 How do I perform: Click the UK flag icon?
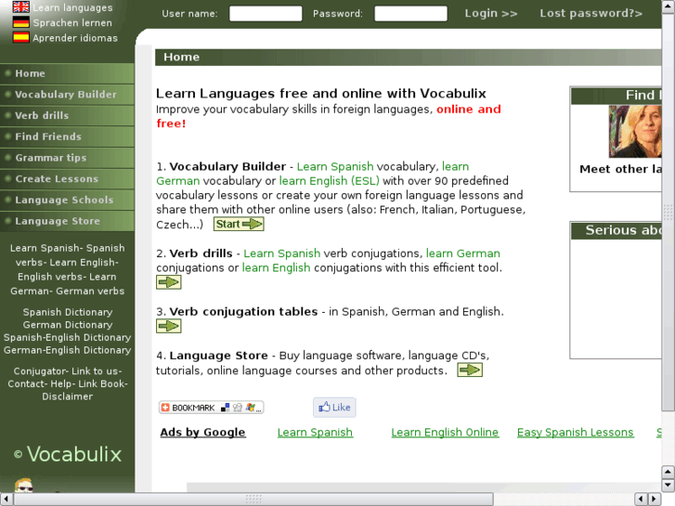[x=20, y=6]
